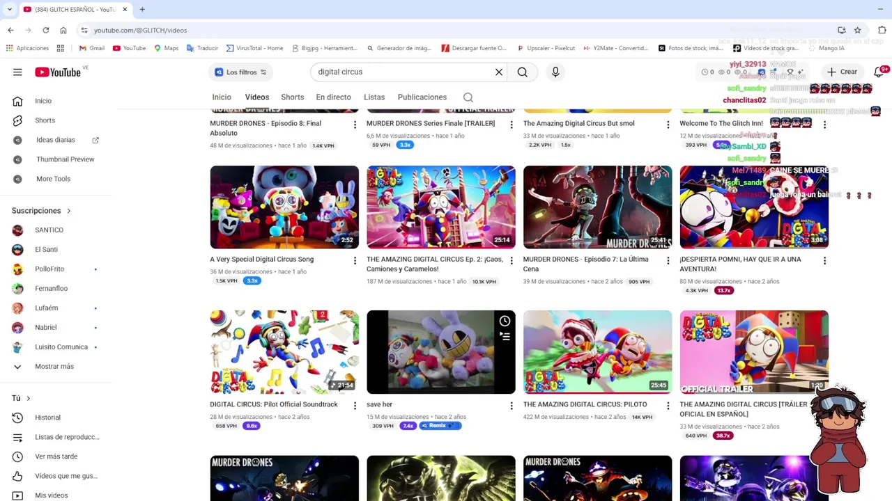
Task: Open 'MURDER DRONES - Episodio 7' thumbnail
Action: pyautogui.click(x=598, y=207)
